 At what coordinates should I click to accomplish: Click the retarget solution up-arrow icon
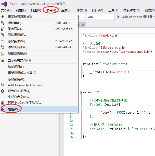[3, 16]
